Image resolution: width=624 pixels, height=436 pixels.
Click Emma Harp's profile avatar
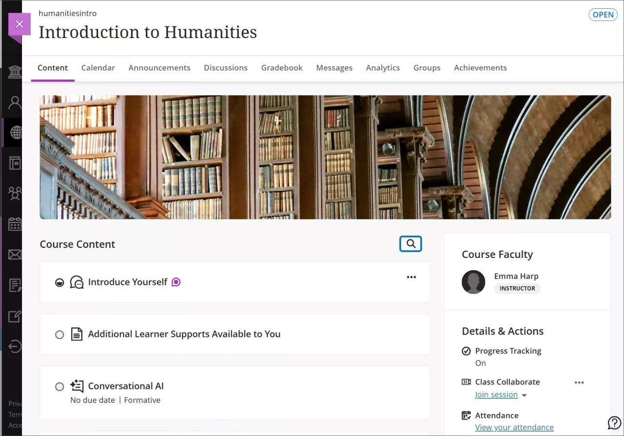pos(473,282)
